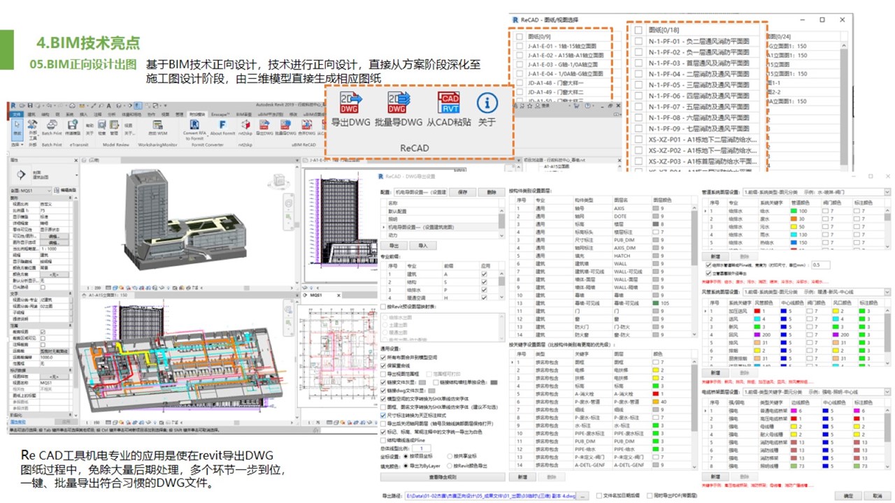Click the ReCAD logo in DWG导出设置 title bar
895x503 pixels.
tap(380, 176)
